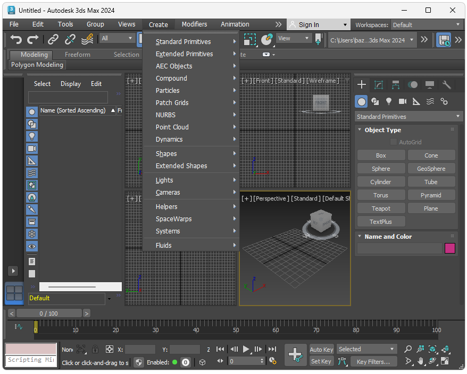Click the Selection Lock padlock icon
This screenshot has height=374, width=467.
click(95, 349)
